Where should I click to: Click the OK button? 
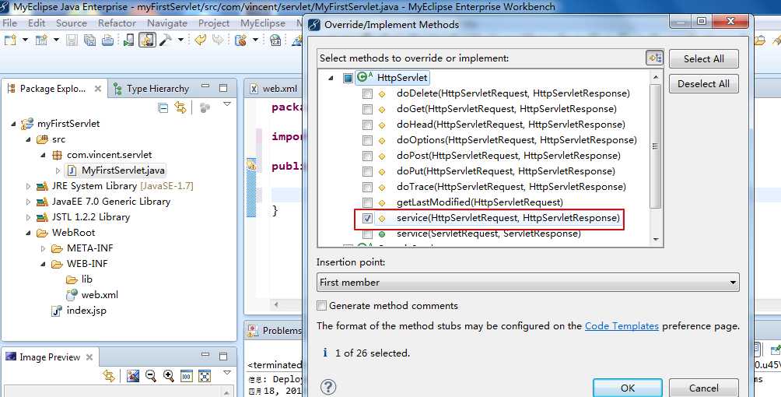pyautogui.click(x=628, y=388)
